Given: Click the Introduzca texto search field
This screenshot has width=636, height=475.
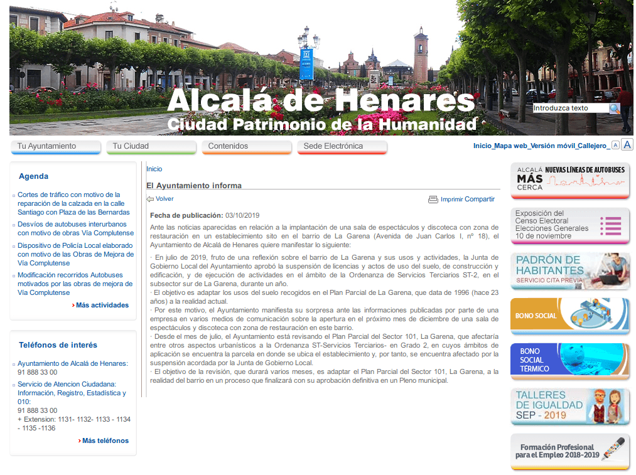Looking at the screenshot, I should [x=569, y=108].
